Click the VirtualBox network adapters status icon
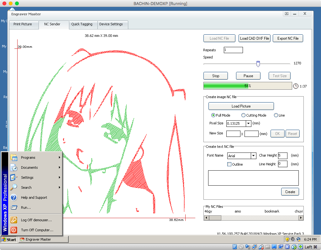The image size is (321, 250). tap(255, 247)
